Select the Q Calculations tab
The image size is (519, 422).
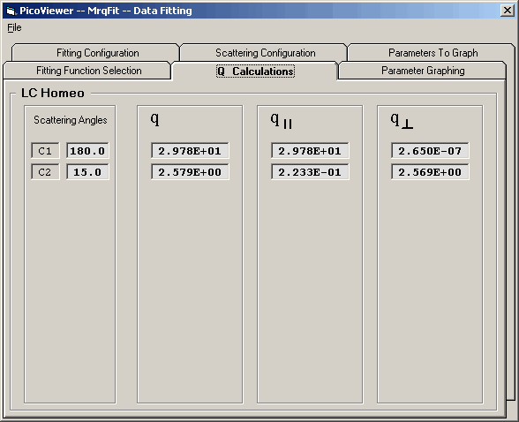(255, 72)
